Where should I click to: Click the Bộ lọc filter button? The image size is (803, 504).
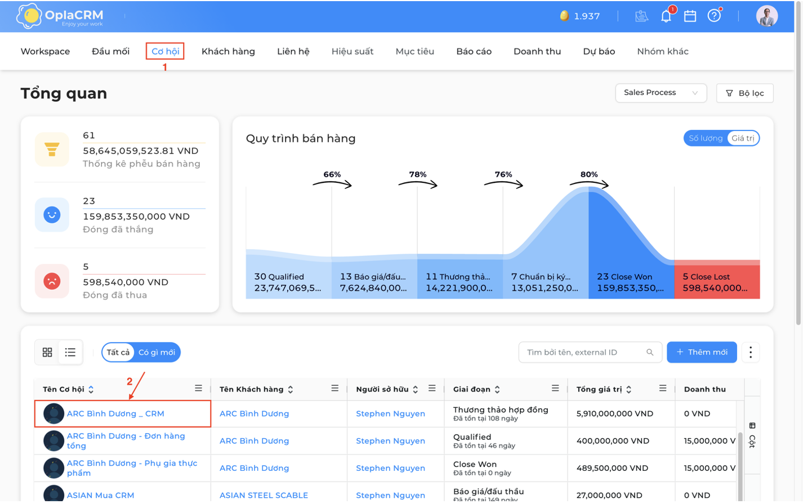(x=744, y=93)
